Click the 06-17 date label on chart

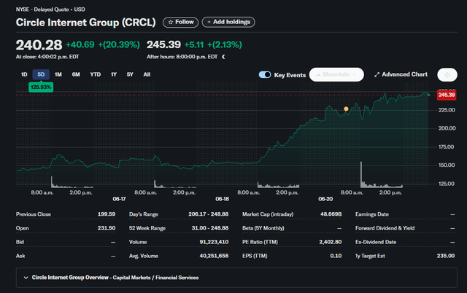point(119,199)
